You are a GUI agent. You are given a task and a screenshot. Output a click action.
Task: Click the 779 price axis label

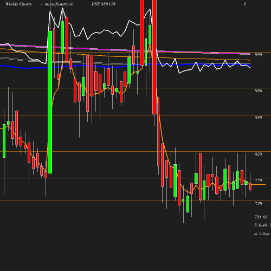(259, 180)
